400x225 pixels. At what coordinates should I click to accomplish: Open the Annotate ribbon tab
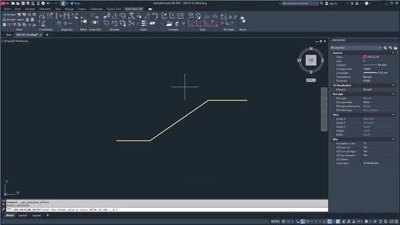(x=30, y=9)
